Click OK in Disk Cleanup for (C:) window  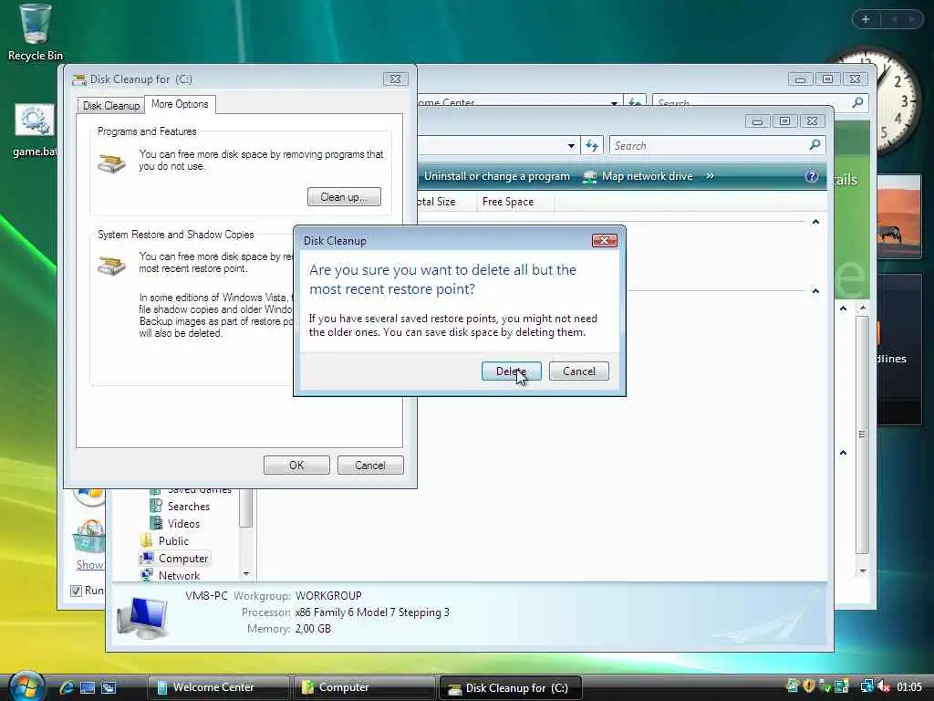(296, 465)
